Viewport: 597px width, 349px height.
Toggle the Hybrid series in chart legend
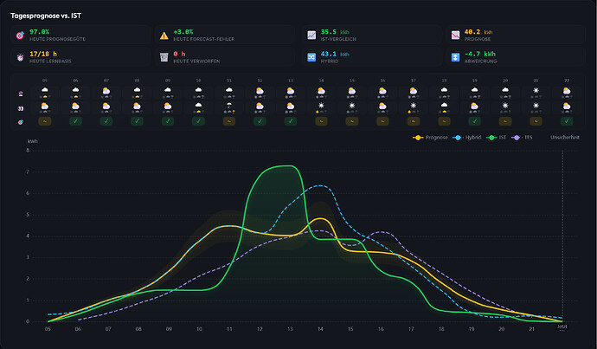point(467,138)
